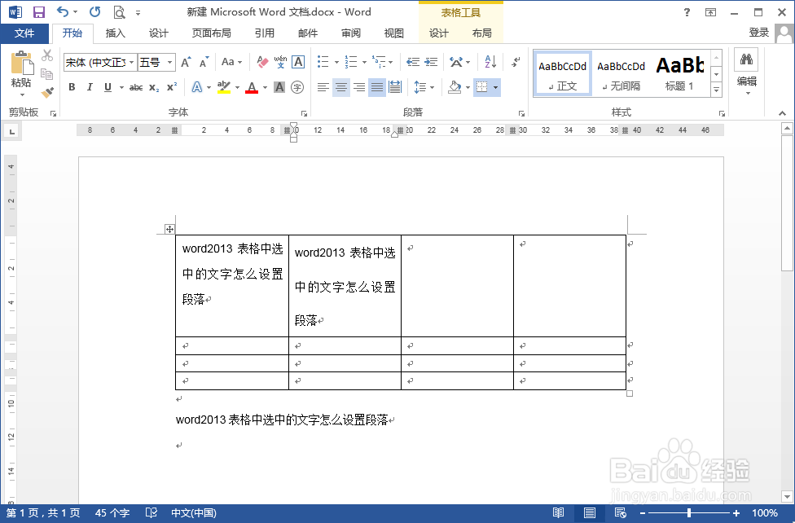Copy the selection using the copy icon

[x=47, y=74]
